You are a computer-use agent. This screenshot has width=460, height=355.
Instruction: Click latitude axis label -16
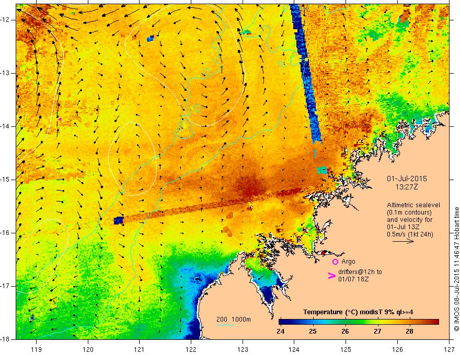click(5, 232)
